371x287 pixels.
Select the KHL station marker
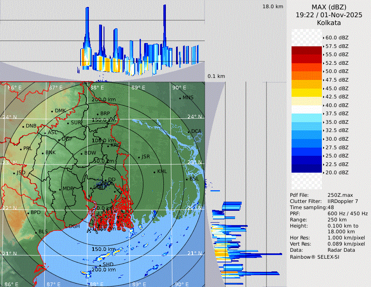tap(154, 172)
